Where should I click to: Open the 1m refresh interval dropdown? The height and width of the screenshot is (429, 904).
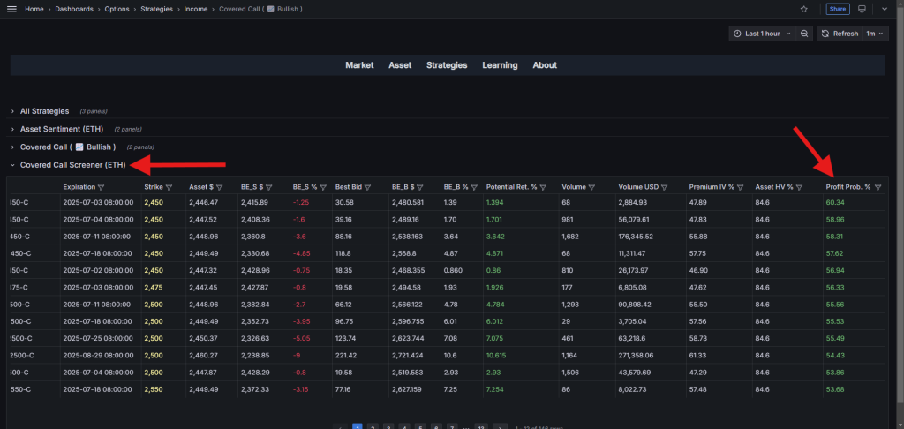coord(874,34)
